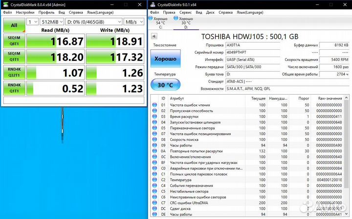Run the SEQ1M Q8T1 test

pyautogui.click(x=14, y=41)
